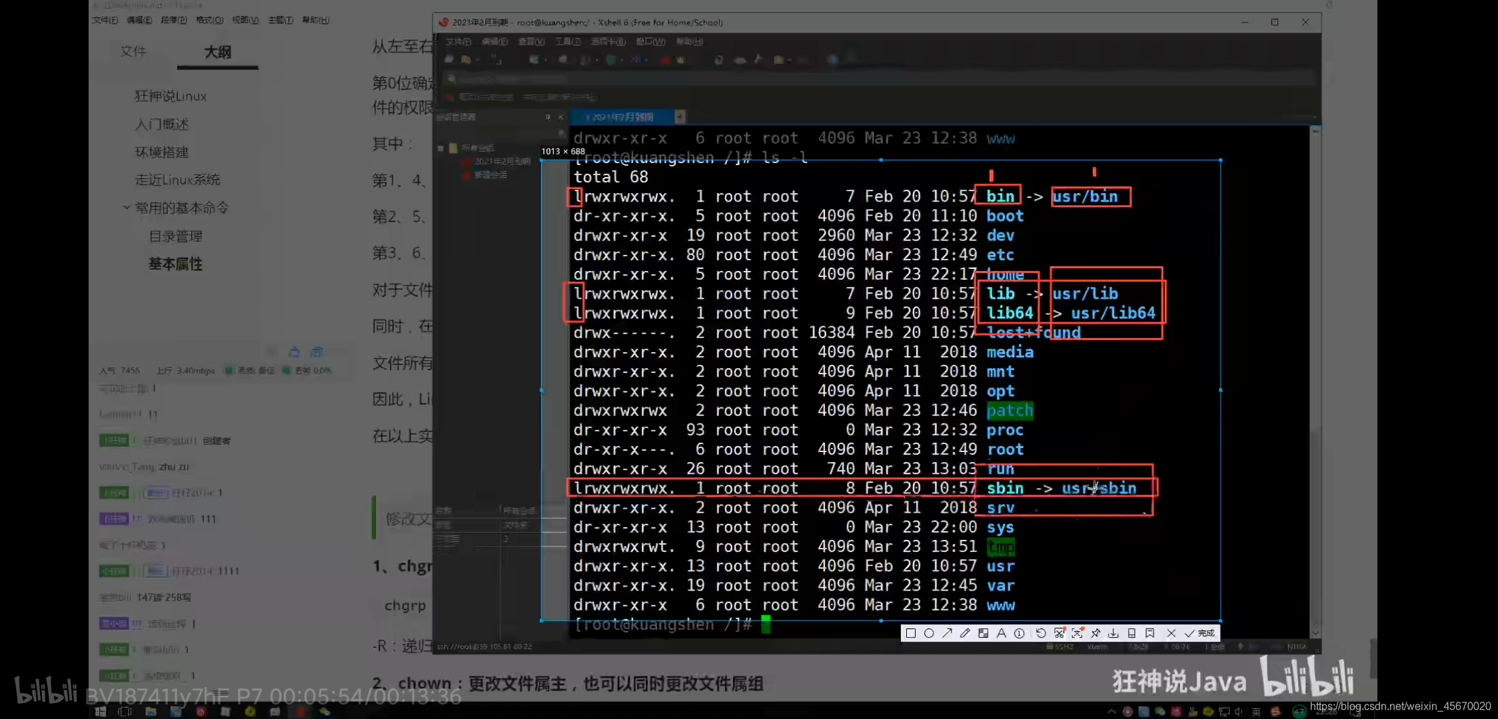Pin the screenshot to screen
This screenshot has height=719, width=1498.
coord(1096,633)
